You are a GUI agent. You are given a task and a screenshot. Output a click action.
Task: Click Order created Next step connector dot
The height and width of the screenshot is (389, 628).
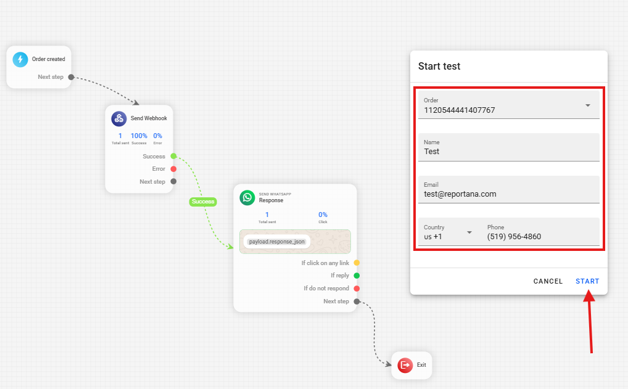pyautogui.click(x=71, y=77)
